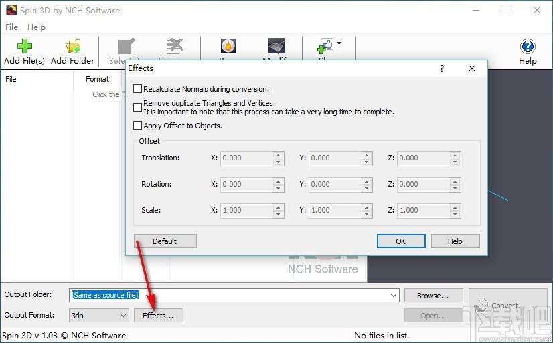Click the Rotation Y value field

pos(335,184)
